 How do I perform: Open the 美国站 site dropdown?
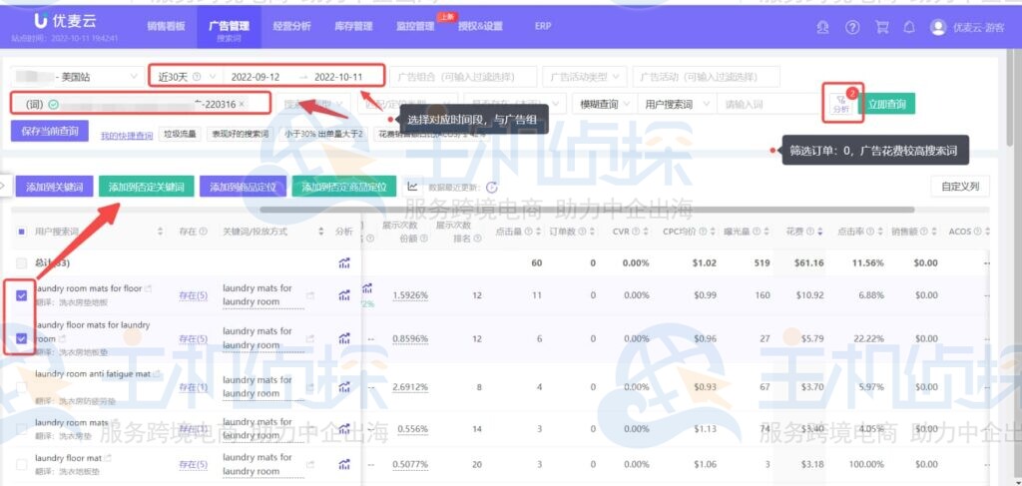pos(78,77)
